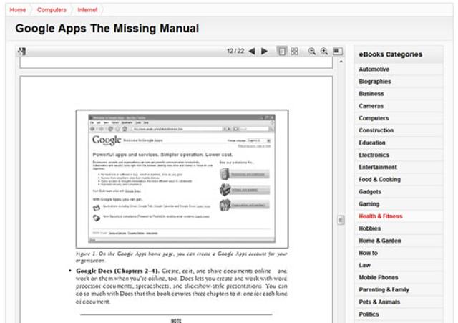Screen dimensions: 458x323
Task: Click the share icon at toolbar left
Action: click(22, 52)
